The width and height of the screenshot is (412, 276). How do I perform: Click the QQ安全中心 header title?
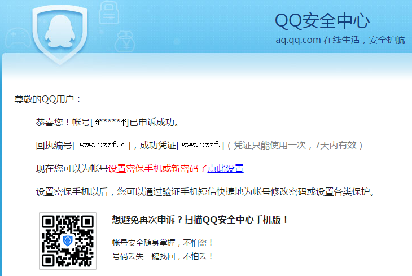[322, 20]
